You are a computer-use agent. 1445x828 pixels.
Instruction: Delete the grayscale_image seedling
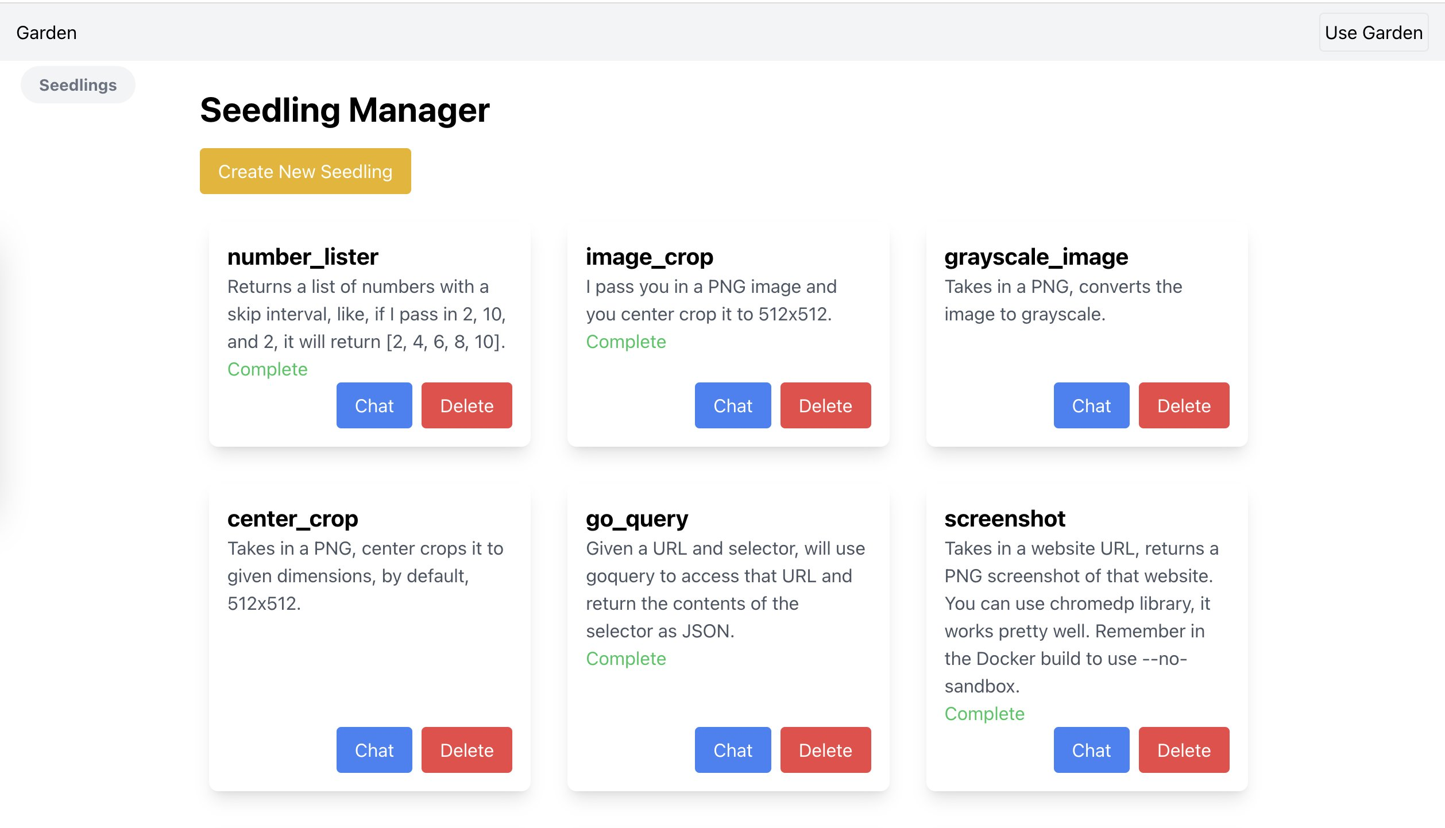point(1183,405)
